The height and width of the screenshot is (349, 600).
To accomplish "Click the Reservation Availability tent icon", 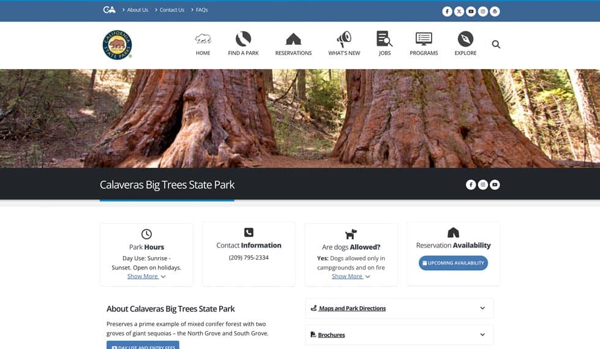I will pos(453,232).
